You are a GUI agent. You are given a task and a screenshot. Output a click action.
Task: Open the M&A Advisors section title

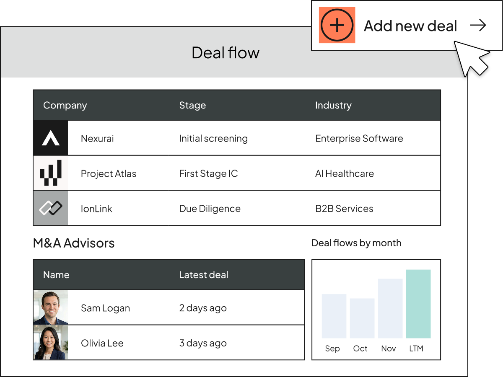(x=74, y=243)
